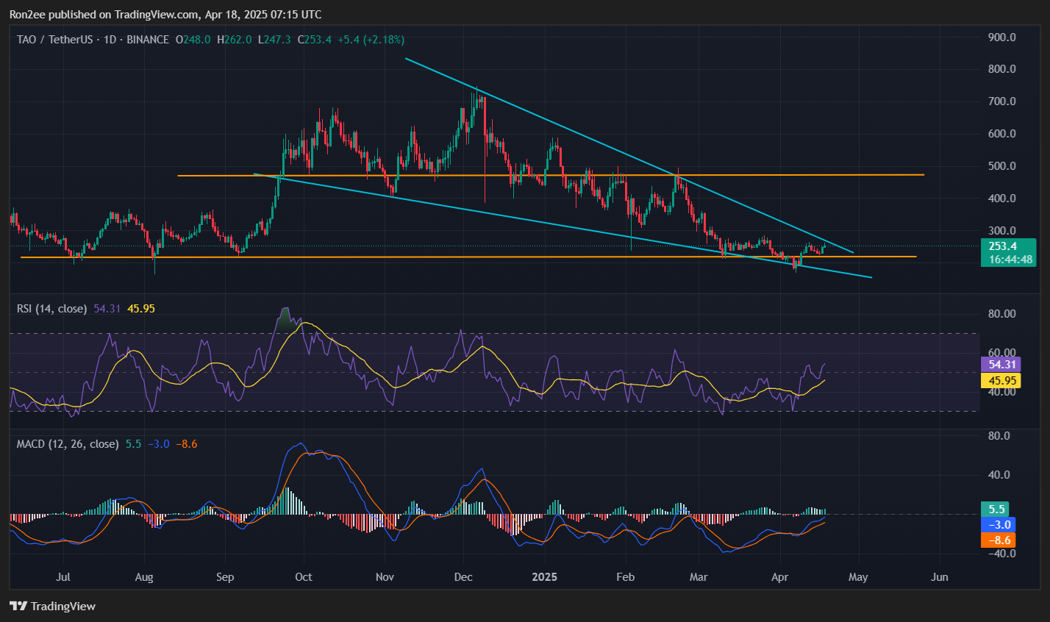The image size is (1050, 622).
Task: Click the TAO / TetherUS symbol title
Action: (x=57, y=39)
